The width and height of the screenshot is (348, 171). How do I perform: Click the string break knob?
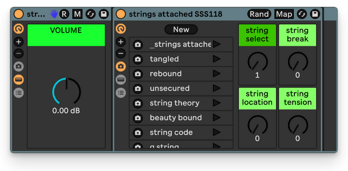pos(298,62)
